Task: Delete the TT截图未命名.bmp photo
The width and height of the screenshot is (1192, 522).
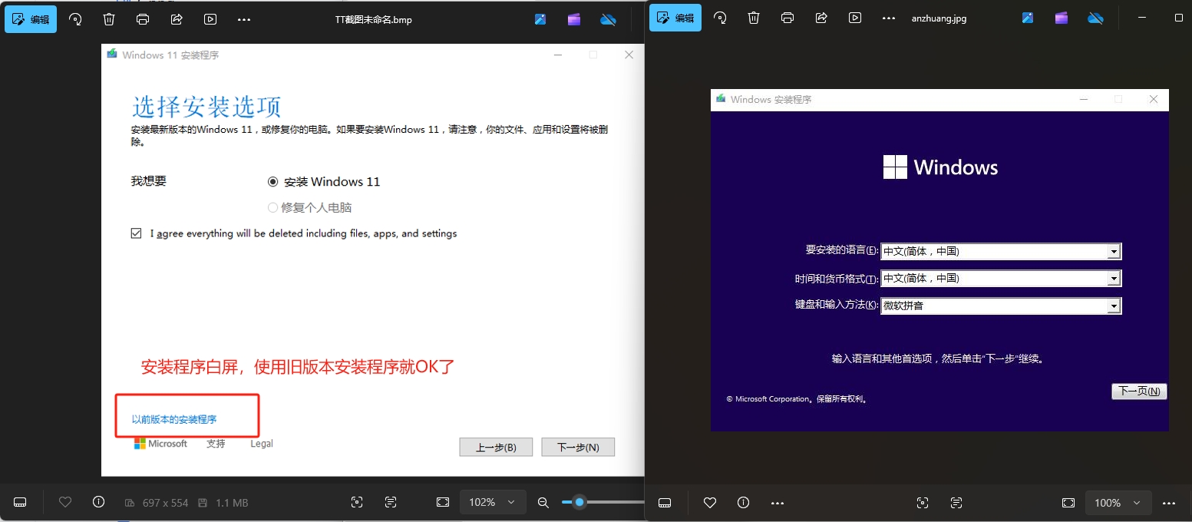Action: pos(109,19)
